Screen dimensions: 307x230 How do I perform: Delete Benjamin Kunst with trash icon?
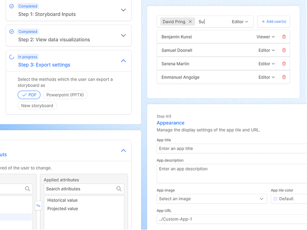tap(284, 37)
